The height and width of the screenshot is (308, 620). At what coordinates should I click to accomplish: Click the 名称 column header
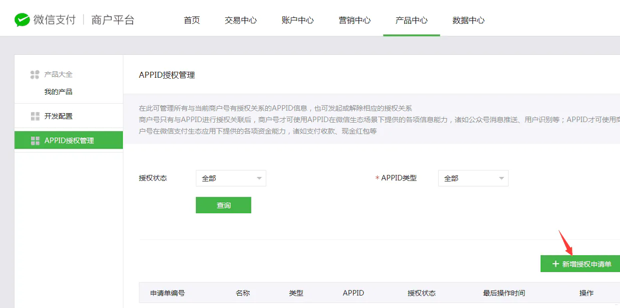[243, 293]
